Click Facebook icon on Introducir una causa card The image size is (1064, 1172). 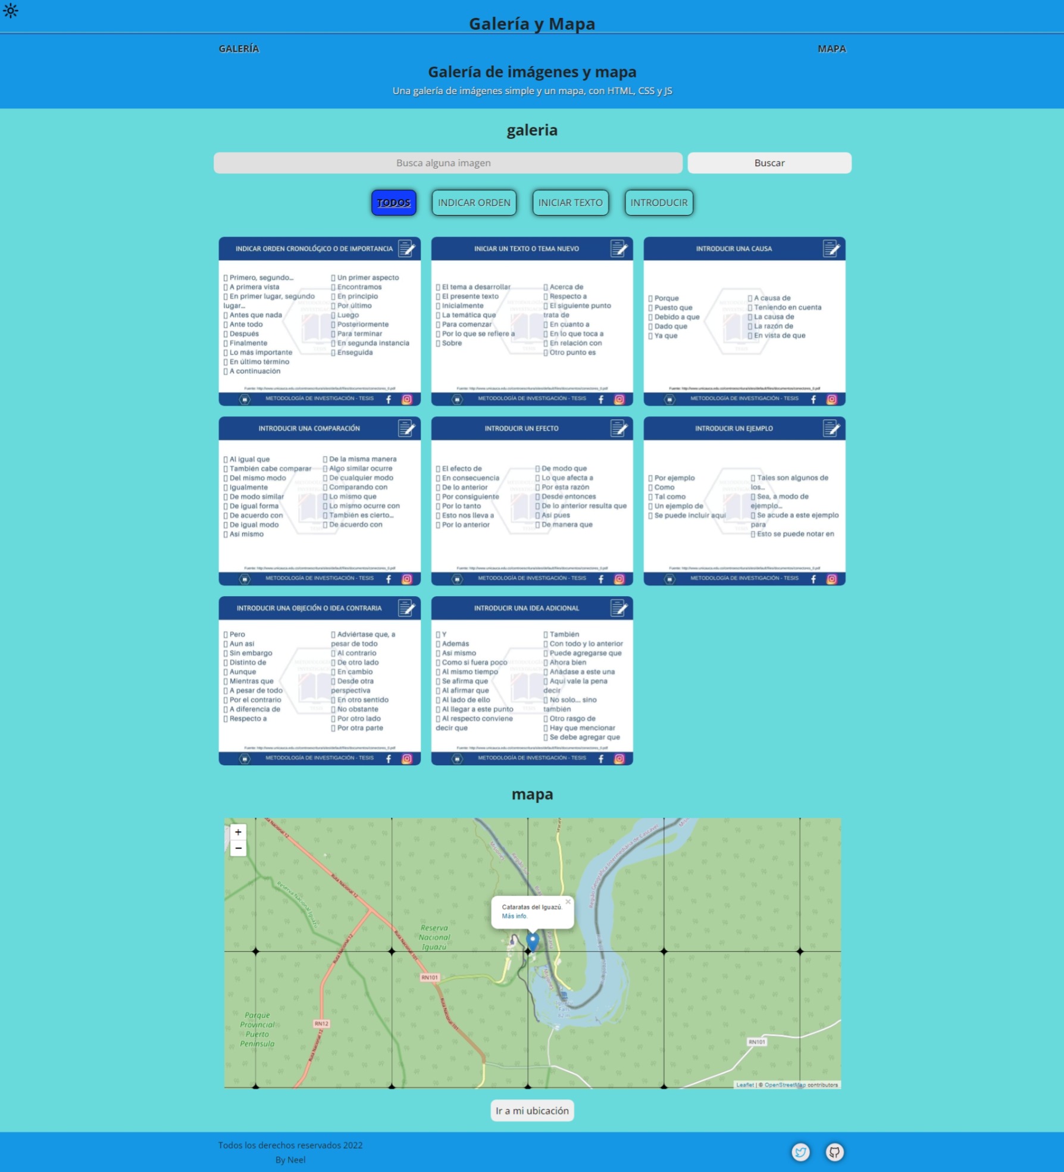pyautogui.click(x=813, y=399)
